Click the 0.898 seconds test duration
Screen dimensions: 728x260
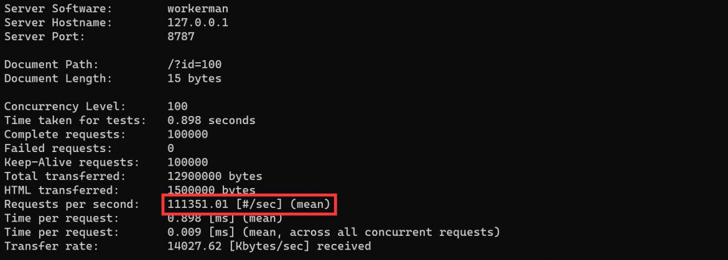pyautogui.click(x=212, y=120)
